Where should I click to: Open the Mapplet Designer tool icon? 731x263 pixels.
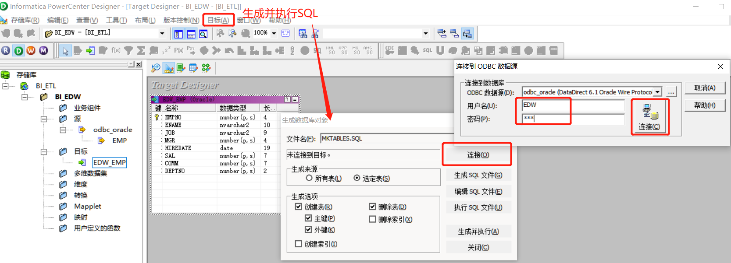[193, 68]
